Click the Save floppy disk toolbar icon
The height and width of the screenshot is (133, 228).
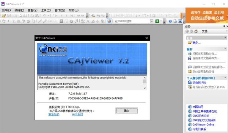(x=9, y=16)
